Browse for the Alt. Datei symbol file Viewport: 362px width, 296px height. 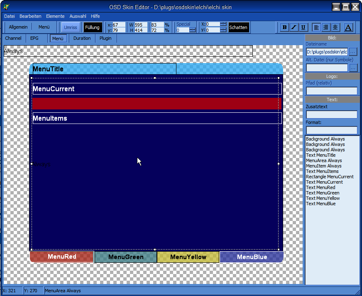353,68
